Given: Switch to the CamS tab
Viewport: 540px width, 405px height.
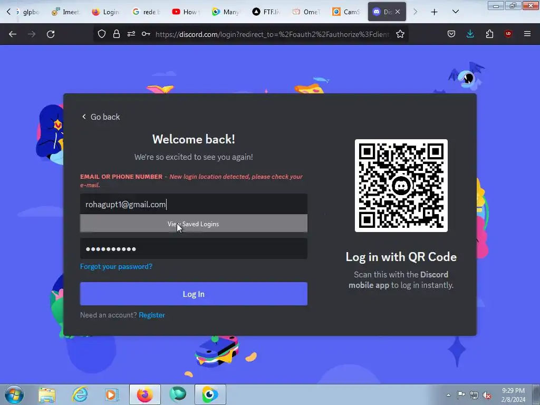Looking at the screenshot, I should 346,12.
